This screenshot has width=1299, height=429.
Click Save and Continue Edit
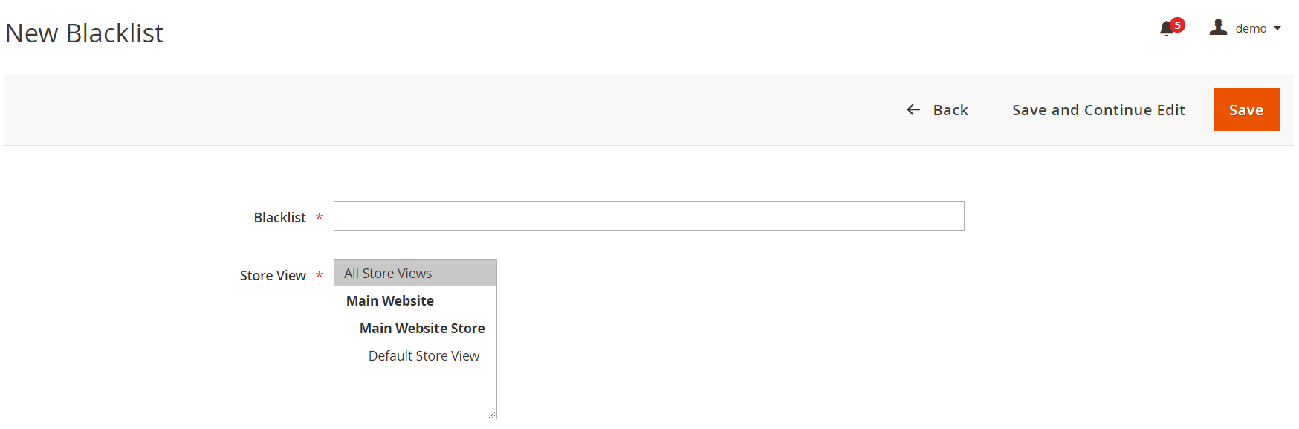[1098, 110]
